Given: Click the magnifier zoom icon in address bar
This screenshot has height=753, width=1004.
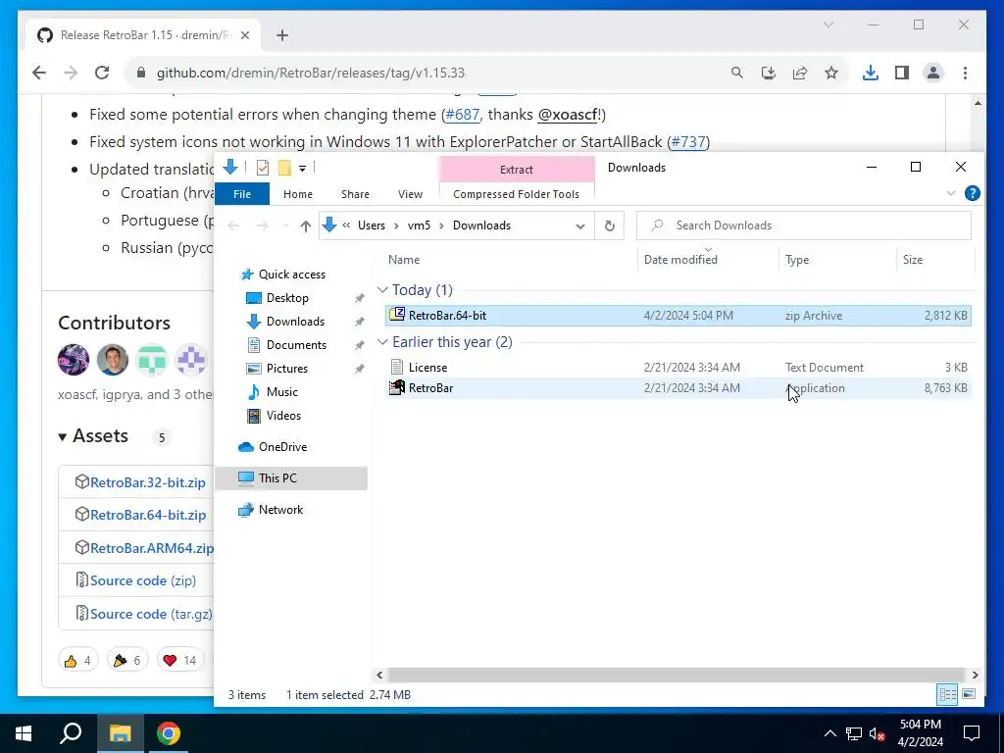Looking at the screenshot, I should click(737, 73).
